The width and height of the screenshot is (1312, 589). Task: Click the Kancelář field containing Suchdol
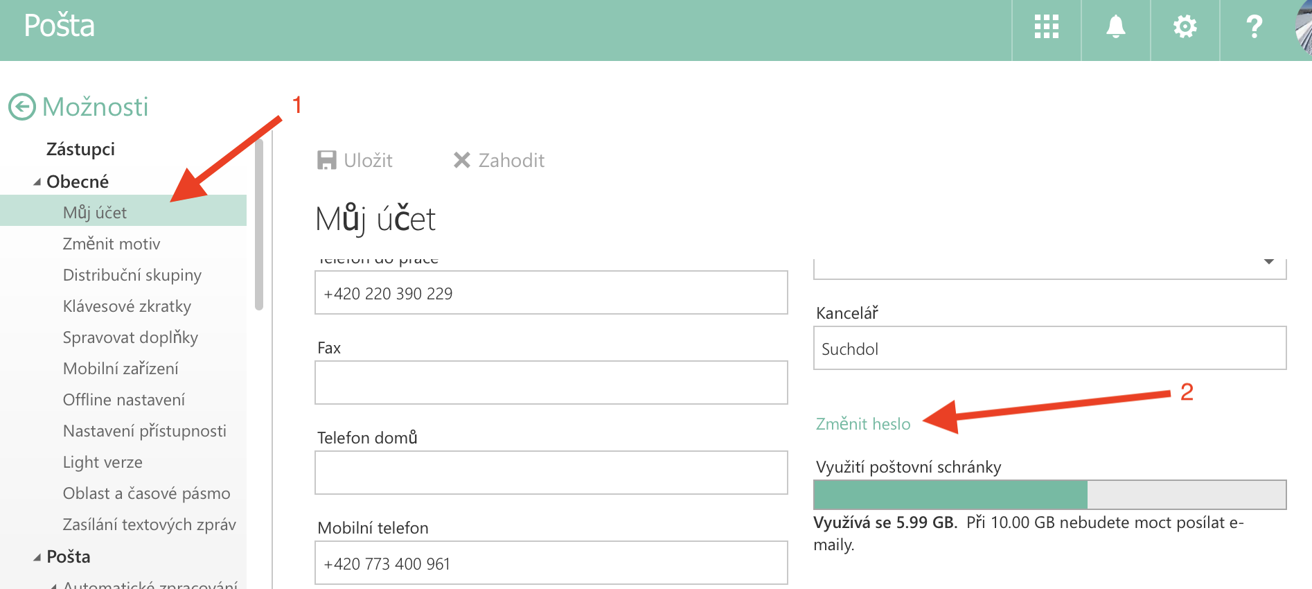pos(1049,349)
